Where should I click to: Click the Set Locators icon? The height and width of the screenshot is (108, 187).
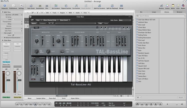56,6
